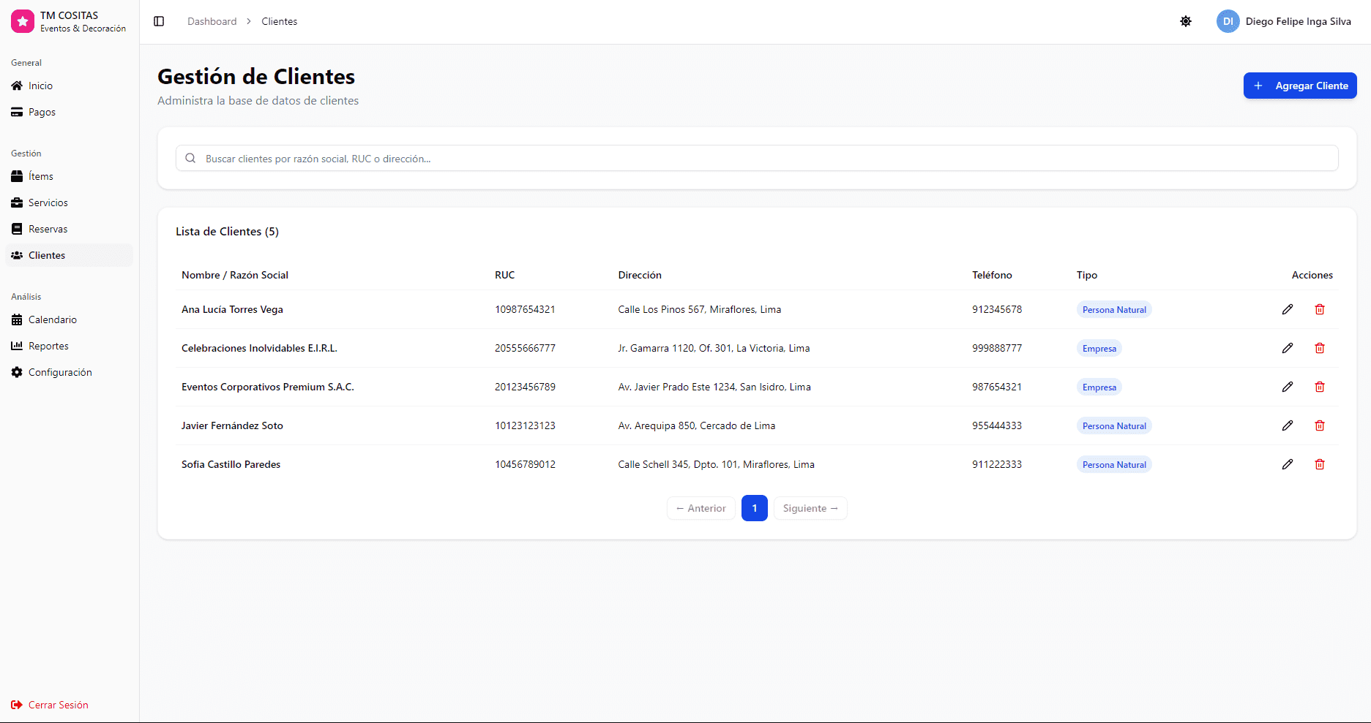Viewport: 1371px width, 723px height.
Task: Select Clientes in sidebar
Action: pos(70,255)
